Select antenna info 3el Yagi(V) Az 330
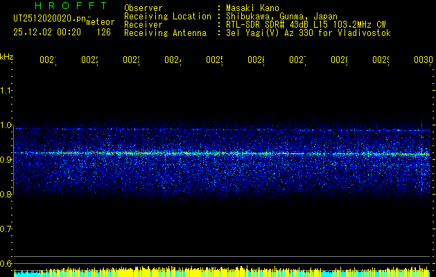 [x=268, y=33]
